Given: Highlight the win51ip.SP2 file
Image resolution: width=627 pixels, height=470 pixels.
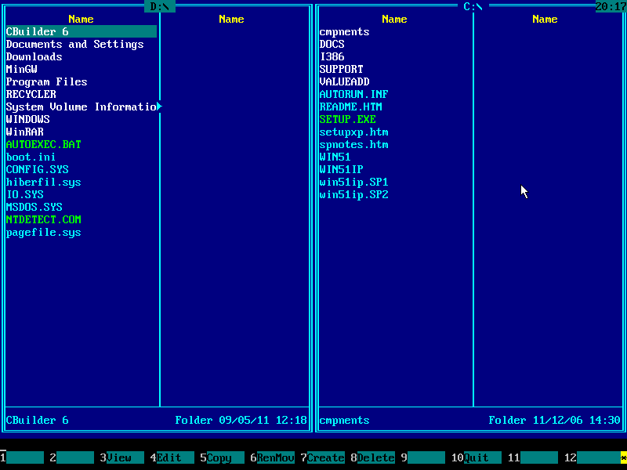Looking at the screenshot, I should [354, 194].
